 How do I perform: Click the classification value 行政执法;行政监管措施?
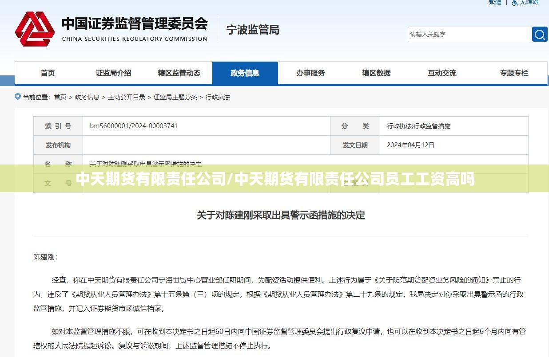pyautogui.click(x=418, y=126)
